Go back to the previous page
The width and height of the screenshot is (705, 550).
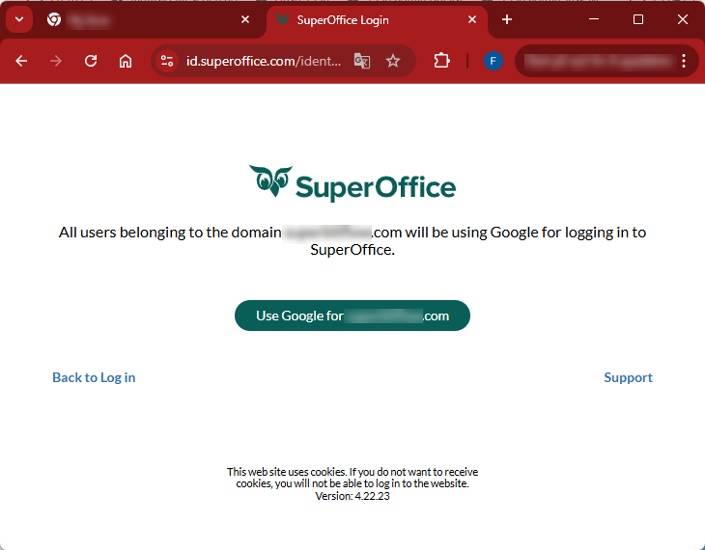[21, 61]
